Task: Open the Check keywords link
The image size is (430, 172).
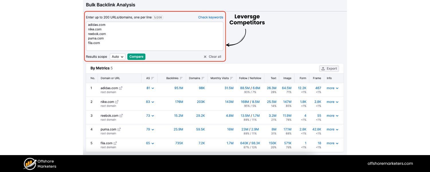Action: click(x=210, y=17)
